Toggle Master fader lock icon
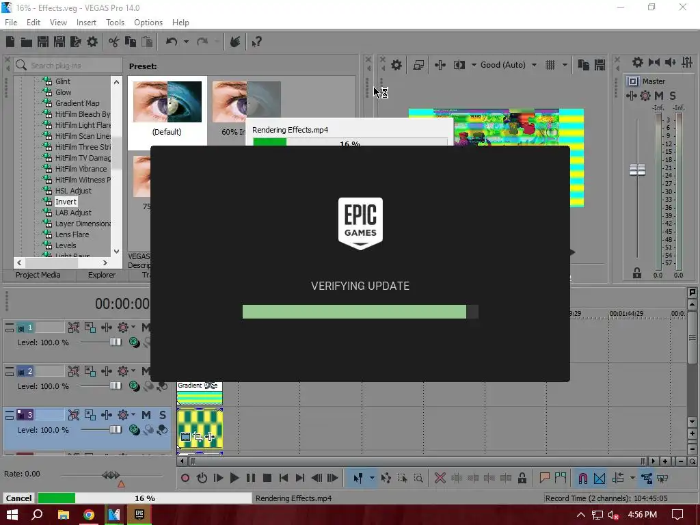700x525 pixels. tap(637, 273)
